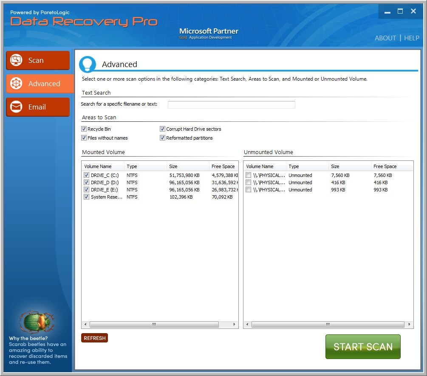Open the Email section

point(38,107)
